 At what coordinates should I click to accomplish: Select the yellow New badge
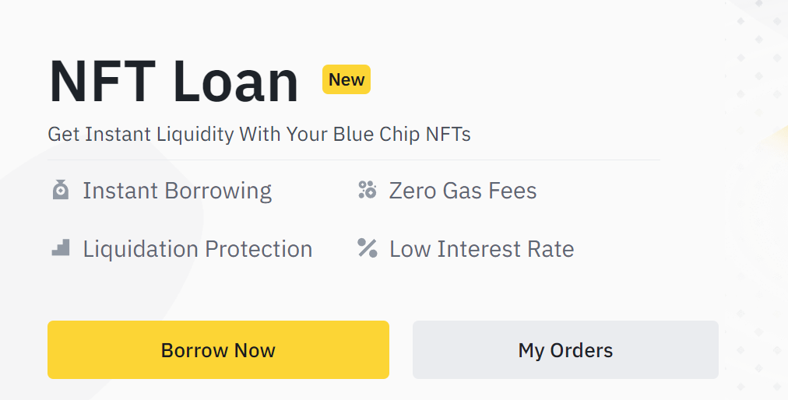pos(347,79)
